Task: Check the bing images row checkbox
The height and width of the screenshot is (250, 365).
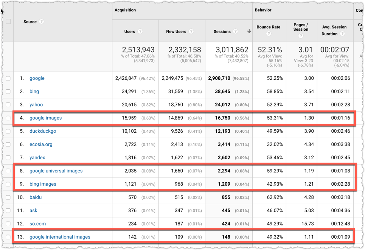Action: pos(8,184)
